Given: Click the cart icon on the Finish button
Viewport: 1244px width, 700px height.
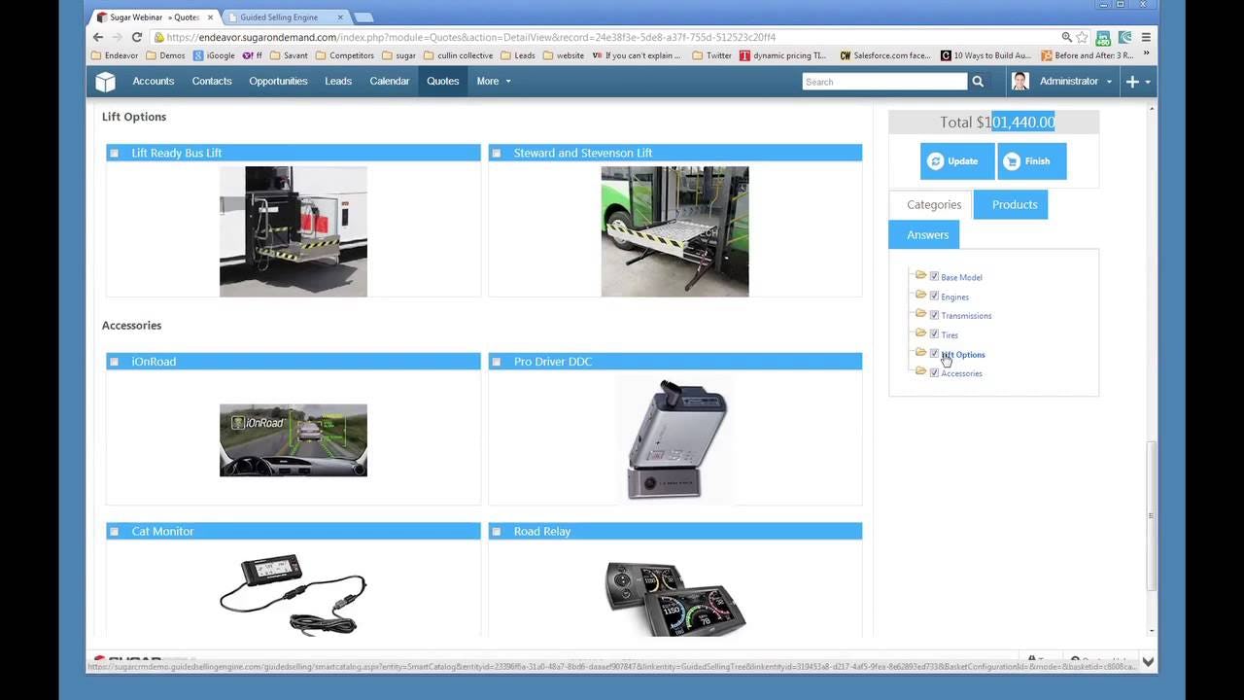Looking at the screenshot, I should [x=1014, y=160].
